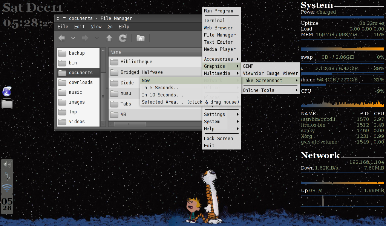Viewport: 386px width, 226px height.
Task: Select the Bridged Halfwave folder
Action: click(x=155, y=72)
